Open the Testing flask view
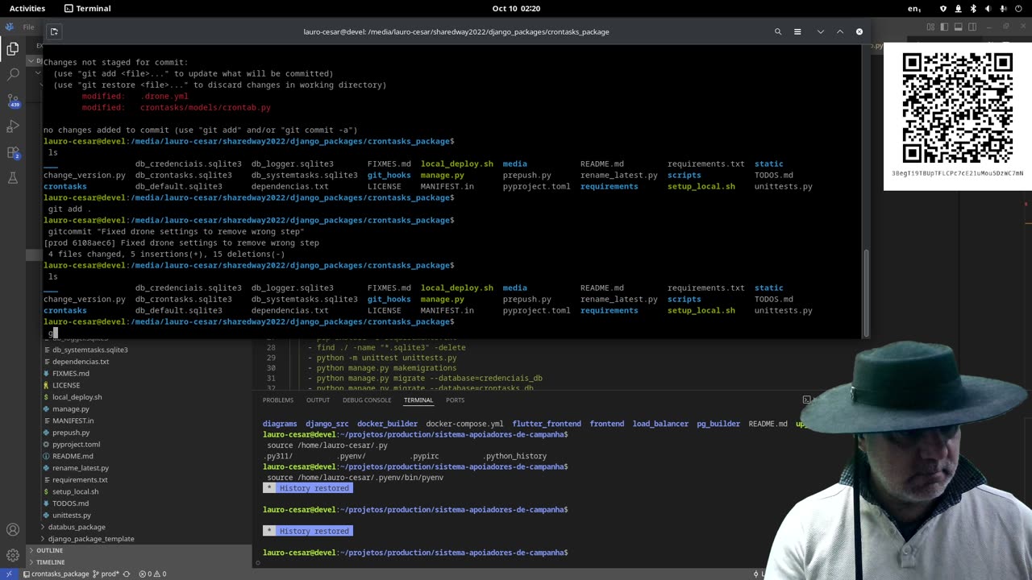 pyautogui.click(x=13, y=178)
